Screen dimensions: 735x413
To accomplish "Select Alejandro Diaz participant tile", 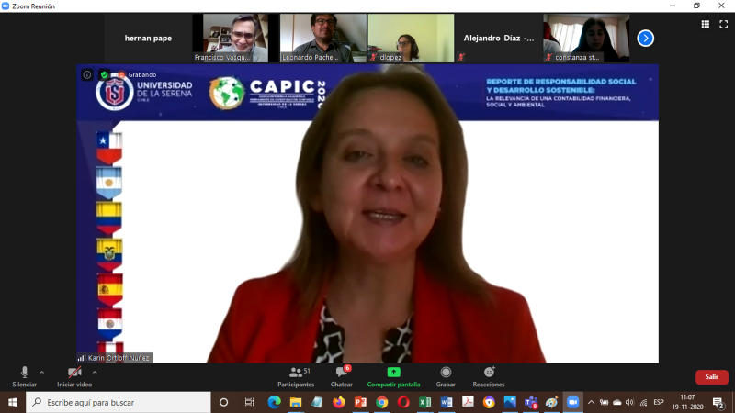I will click(x=498, y=38).
